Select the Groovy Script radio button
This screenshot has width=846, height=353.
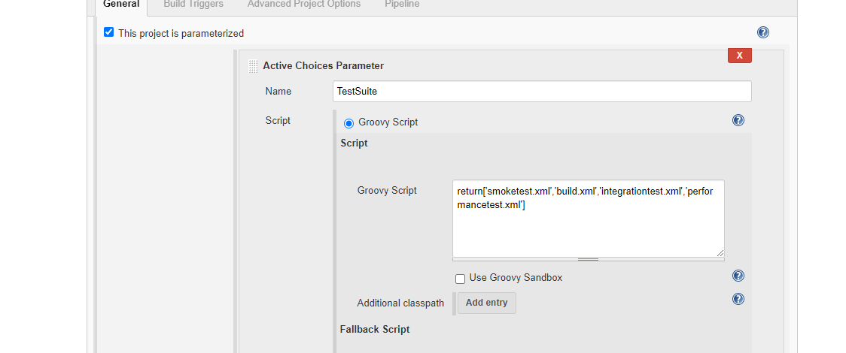348,123
